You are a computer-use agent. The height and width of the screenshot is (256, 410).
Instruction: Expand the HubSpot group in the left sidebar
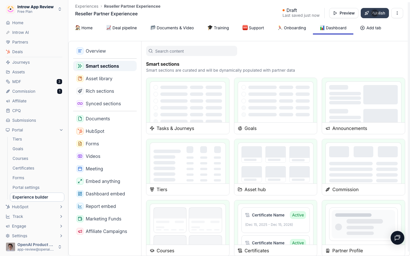(x=34, y=207)
